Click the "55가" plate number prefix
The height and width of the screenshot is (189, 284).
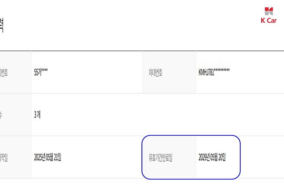click(x=38, y=72)
